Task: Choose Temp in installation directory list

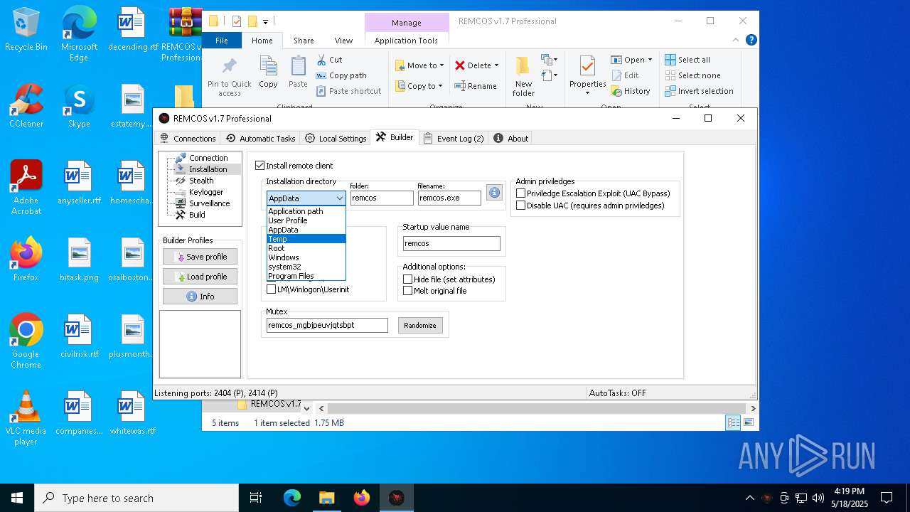Action: point(306,239)
